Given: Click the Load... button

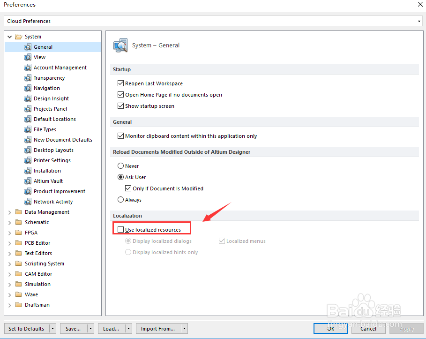Looking at the screenshot, I should (x=112, y=329).
